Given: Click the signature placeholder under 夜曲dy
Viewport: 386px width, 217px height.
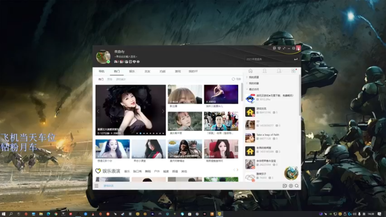Looking at the screenshot, I should (125, 56).
